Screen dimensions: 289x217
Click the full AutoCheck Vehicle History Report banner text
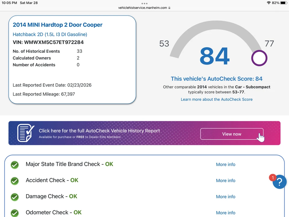(99, 131)
